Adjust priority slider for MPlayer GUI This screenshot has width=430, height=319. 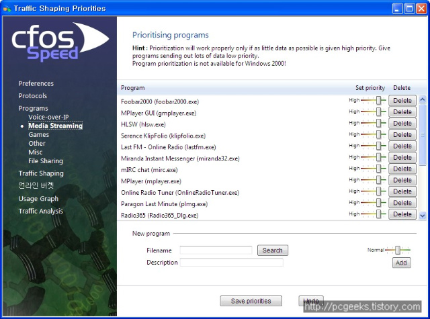tap(378, 111)
